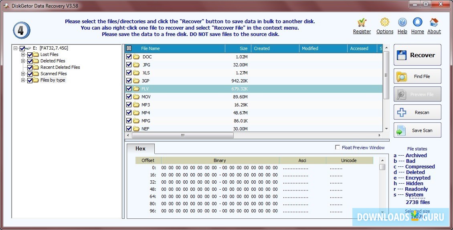The width and height of the screenshot is (453, 230).
Task: Click the MOV folder icon
Action: tap(136, 96)
